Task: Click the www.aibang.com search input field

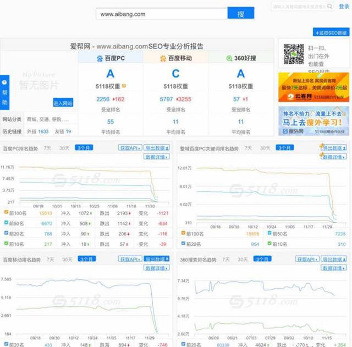Action: click(x=161, y=14)
